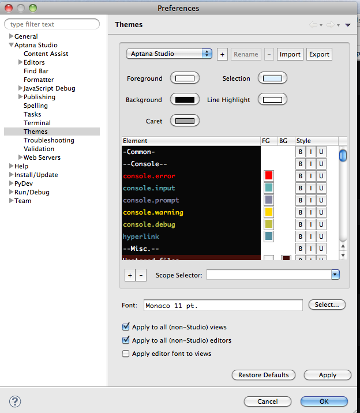
Task: Click the Import theme button
Action: click(x=290, y=54)
